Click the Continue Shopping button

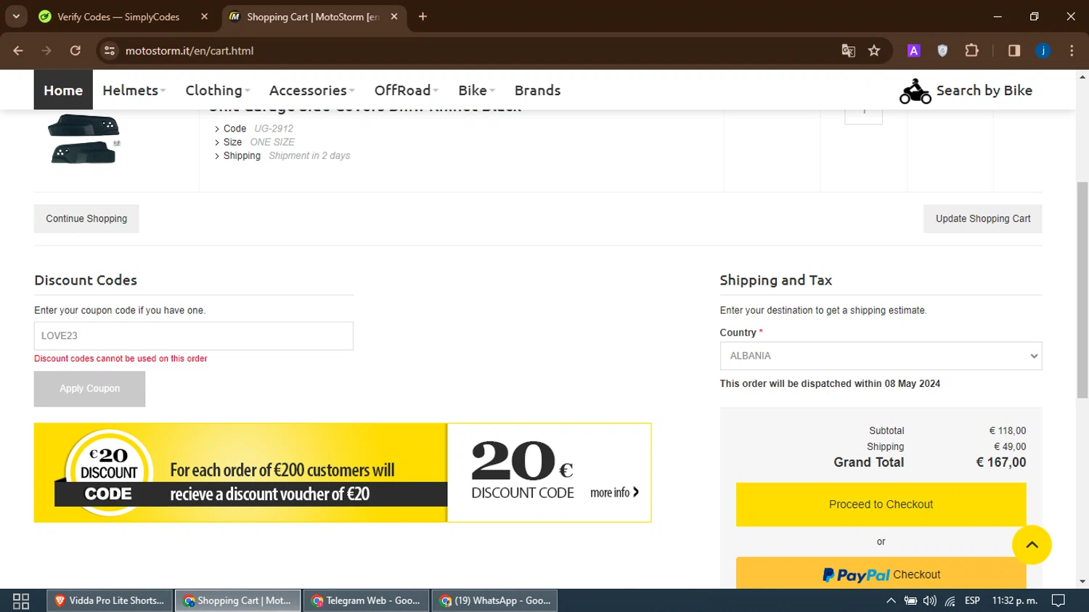coord(86,219)
